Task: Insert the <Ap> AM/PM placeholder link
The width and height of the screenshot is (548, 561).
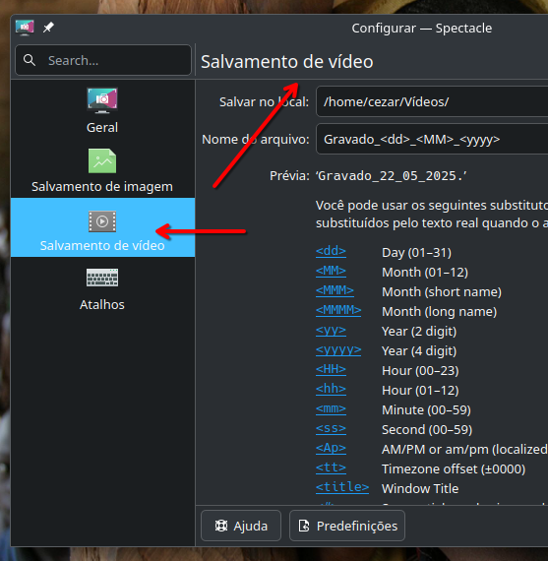Action: (x=331, y=448)
